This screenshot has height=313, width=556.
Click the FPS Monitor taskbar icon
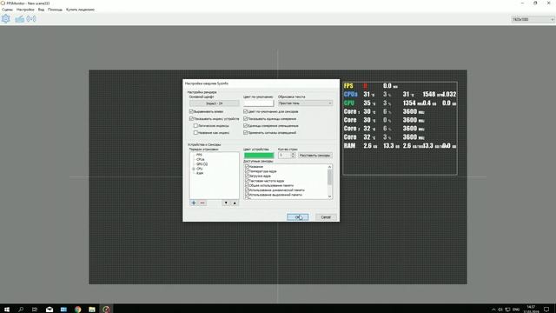(106, 310)
